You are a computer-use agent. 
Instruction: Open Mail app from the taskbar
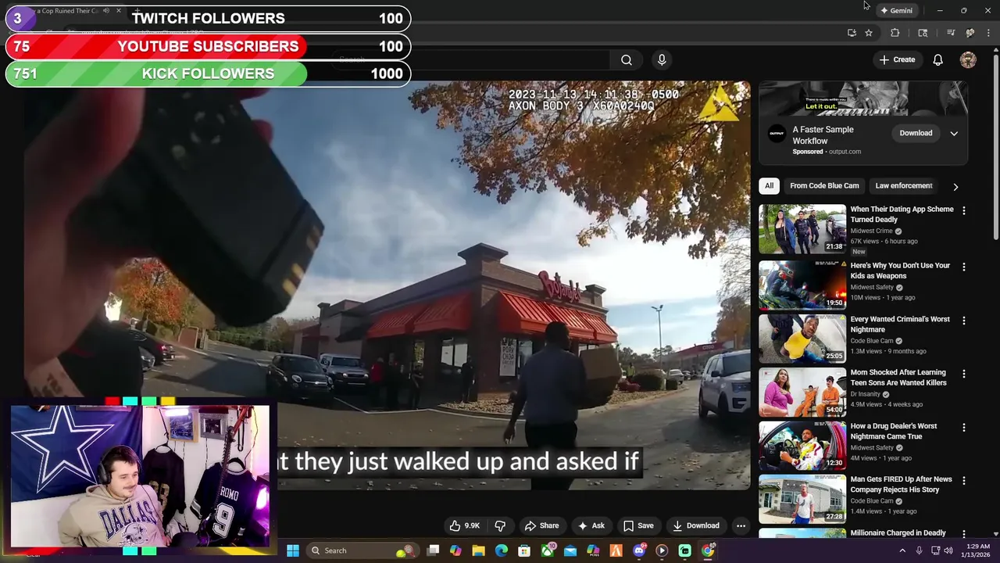coord(570,550)
